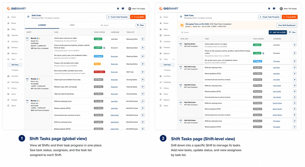Collapse the Tasks menu in the global view sidebar
Screen dimensions: 305x167
pyautogui.click(x=21, y=59)
